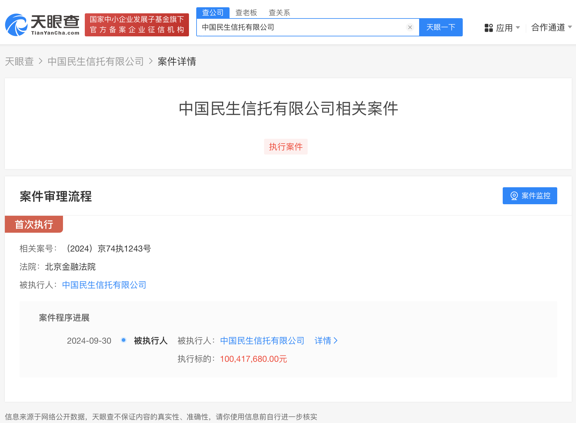Image resolution: width=576 pixels, height=423 pixels.
Task: Expand the 应用 dropdown arrow
Action: click(x=518, y=28)
